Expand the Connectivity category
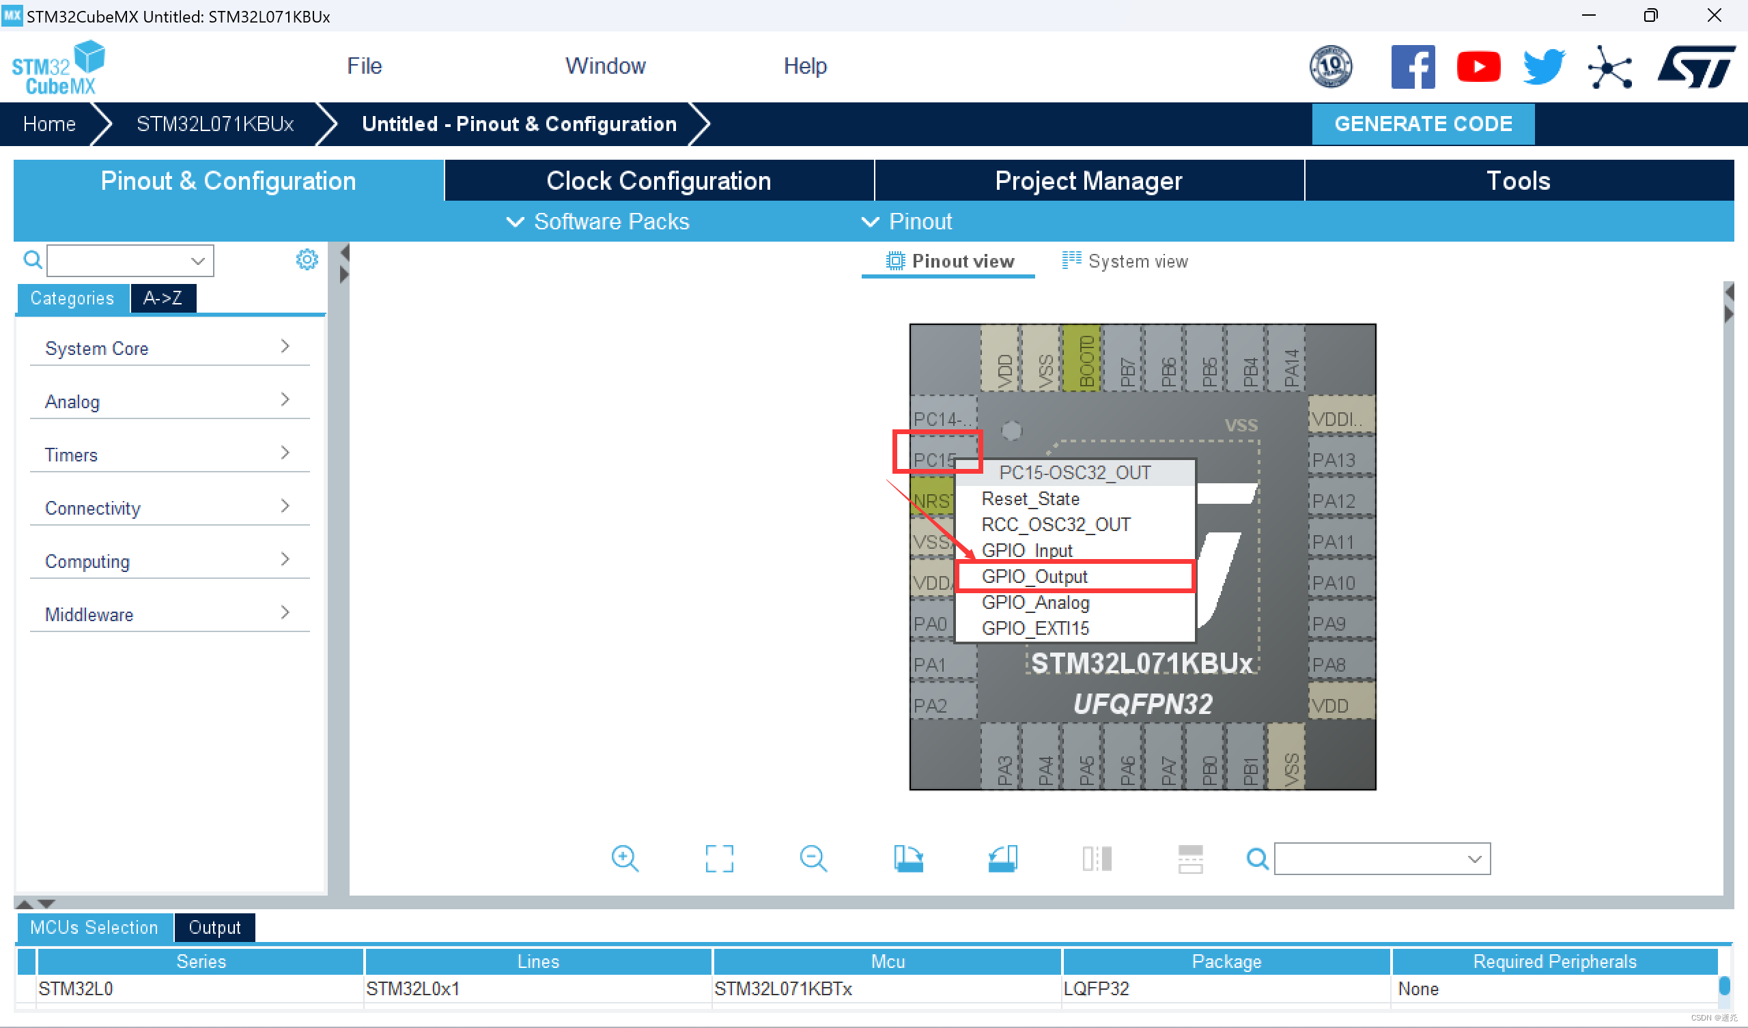This screenshot has width=1748, height=1028. pos(169,508)
